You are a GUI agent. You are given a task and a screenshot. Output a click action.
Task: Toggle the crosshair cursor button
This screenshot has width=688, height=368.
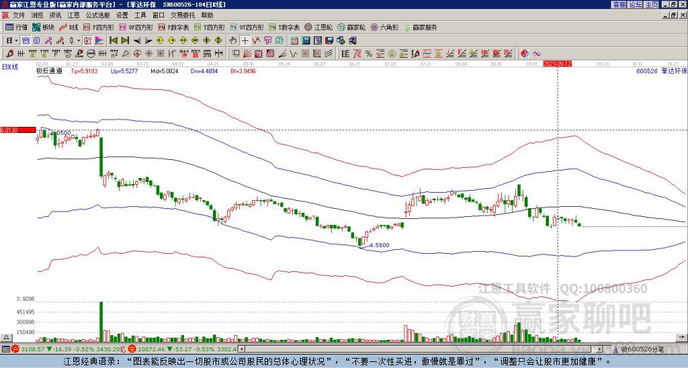tap(245, 40)
